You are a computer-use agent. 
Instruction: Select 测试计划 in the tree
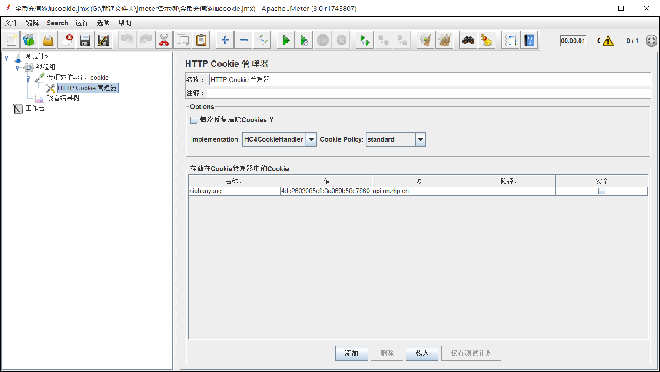38,56
